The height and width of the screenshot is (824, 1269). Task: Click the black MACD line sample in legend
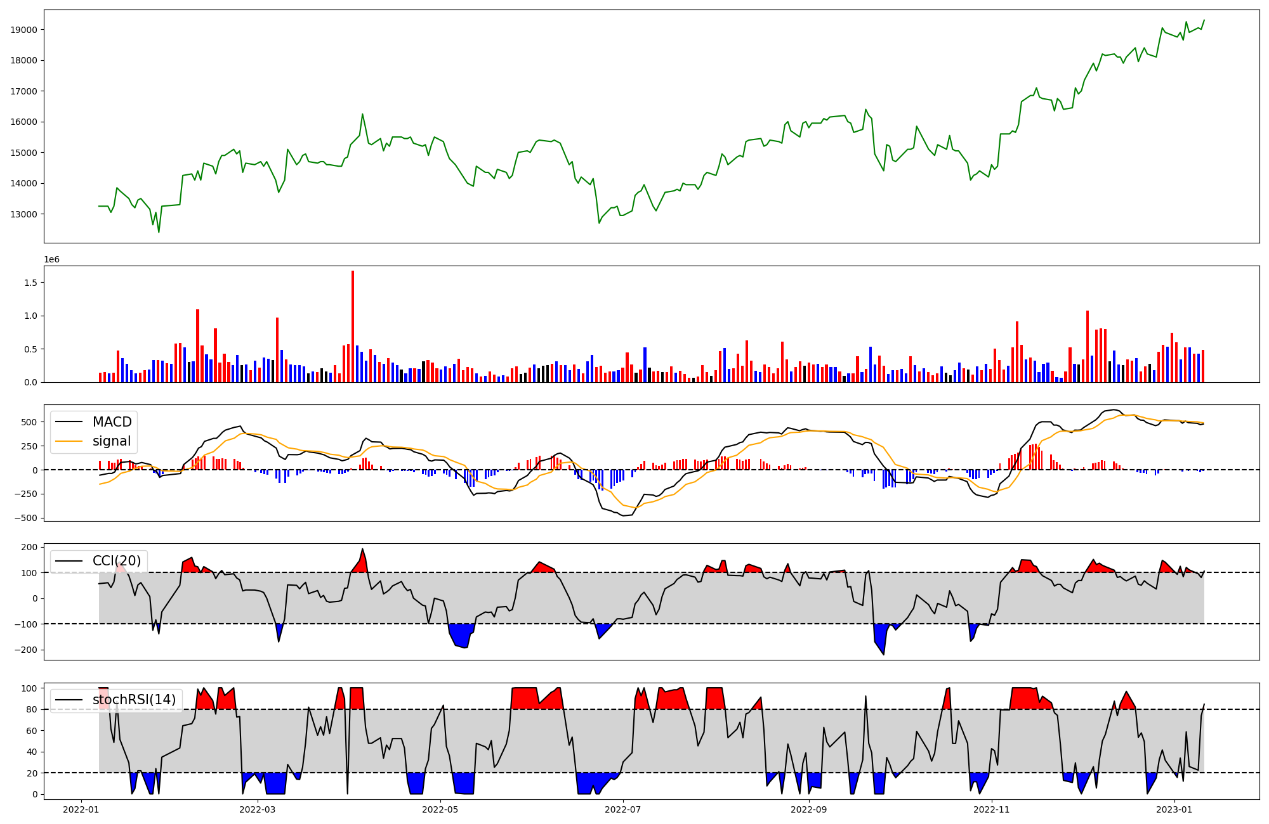click(x=69, y=422)
